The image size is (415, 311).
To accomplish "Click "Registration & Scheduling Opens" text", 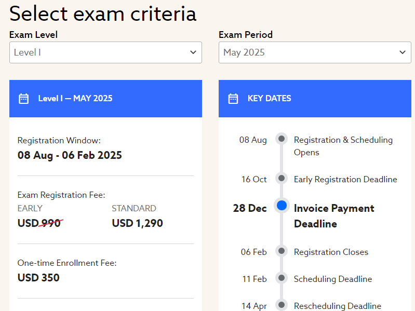I will 343,146.
